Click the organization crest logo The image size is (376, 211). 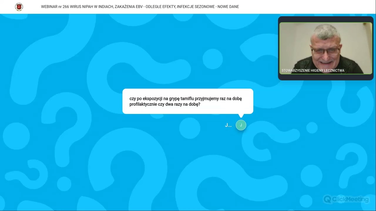pyautogui.click(x=19, y=7)
